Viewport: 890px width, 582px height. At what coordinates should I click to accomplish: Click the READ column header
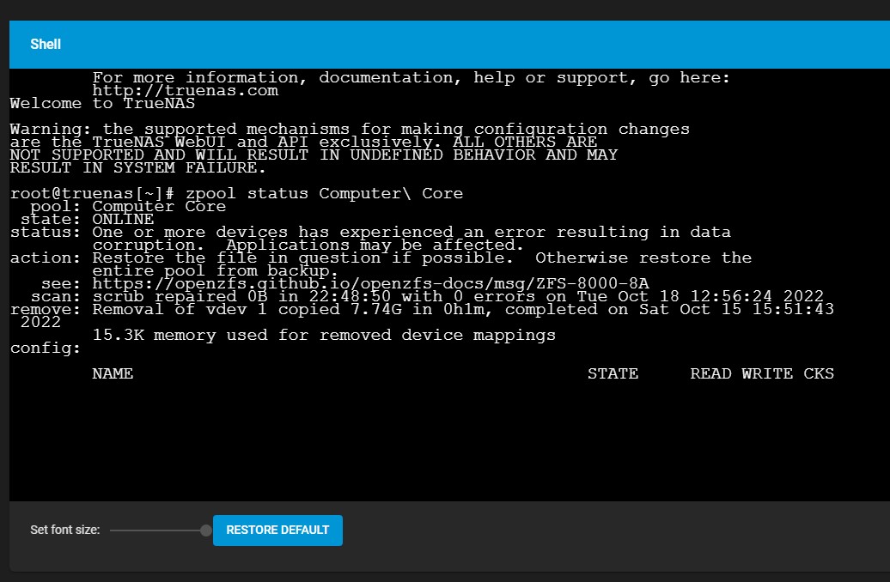pyautogui.click(x=710, y=373)
